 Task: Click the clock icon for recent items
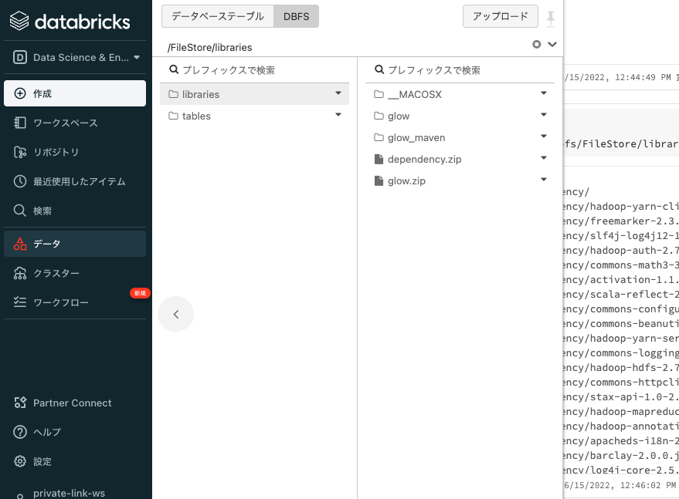[20, 181]
